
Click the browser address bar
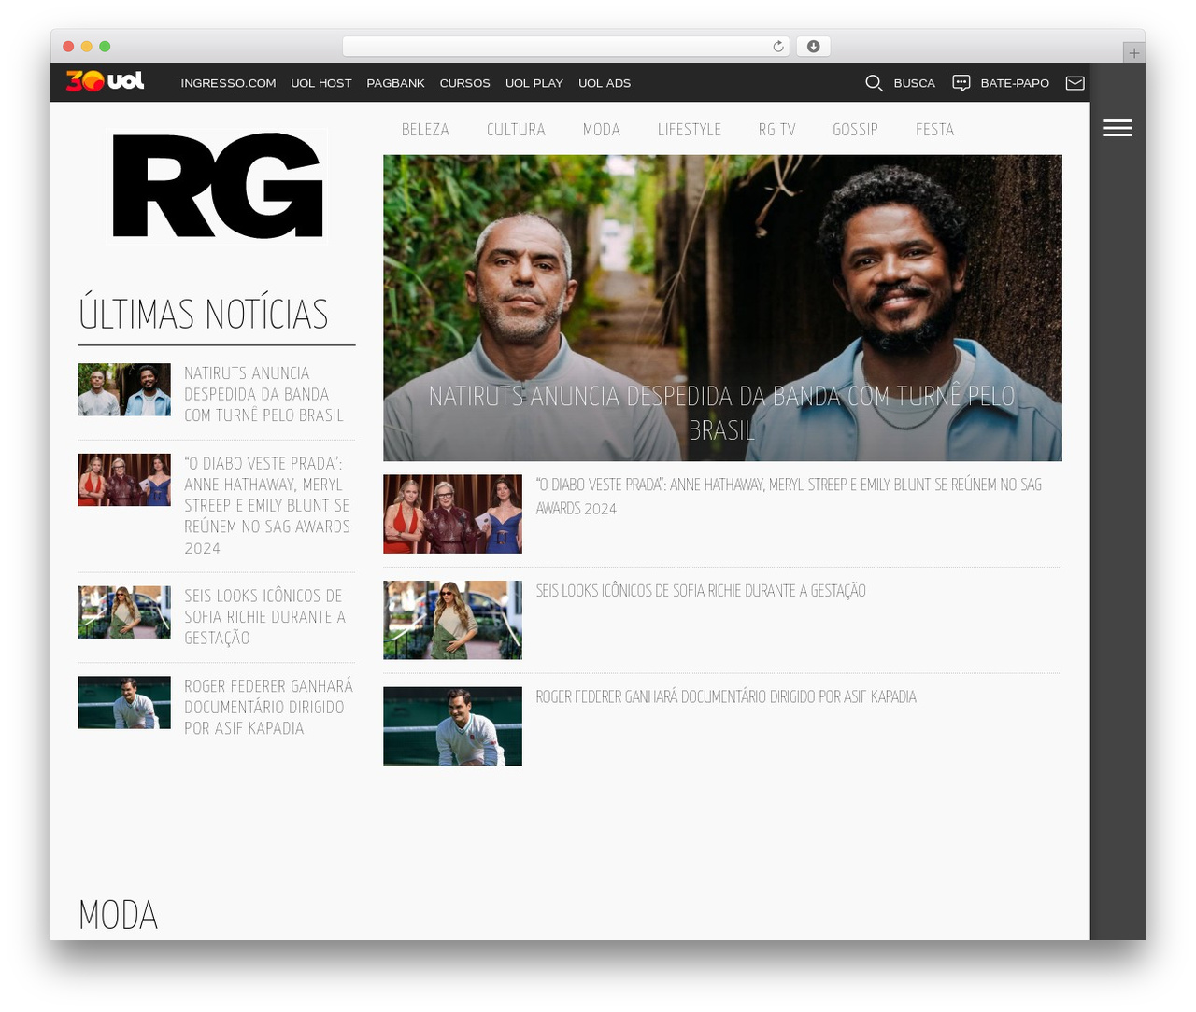click(566, 47)
